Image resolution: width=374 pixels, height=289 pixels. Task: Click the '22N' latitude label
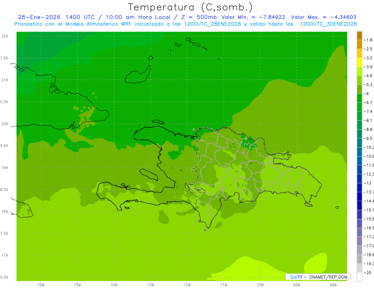point(4,36)
